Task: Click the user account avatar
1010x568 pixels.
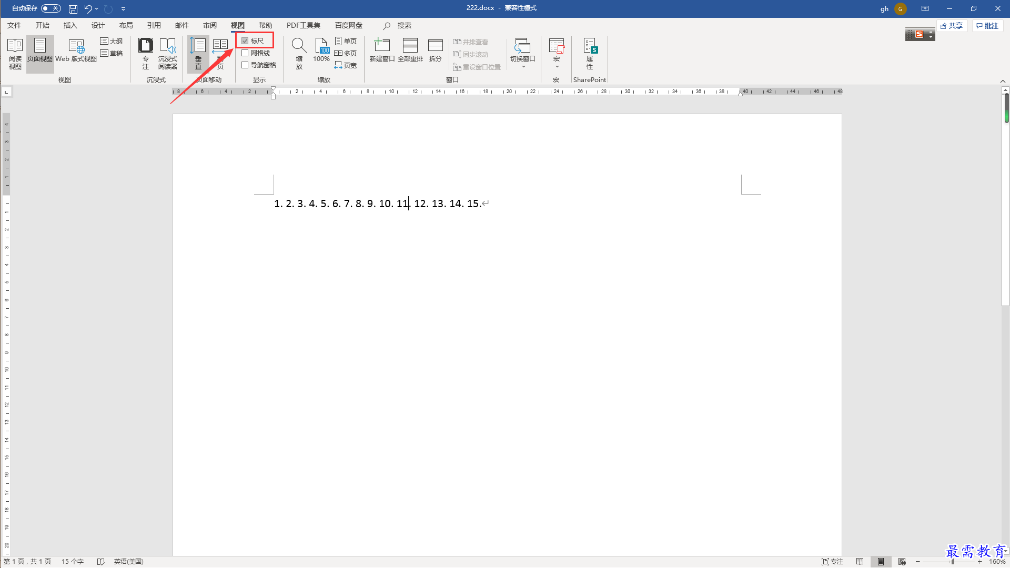Action: tap(900, 9)
